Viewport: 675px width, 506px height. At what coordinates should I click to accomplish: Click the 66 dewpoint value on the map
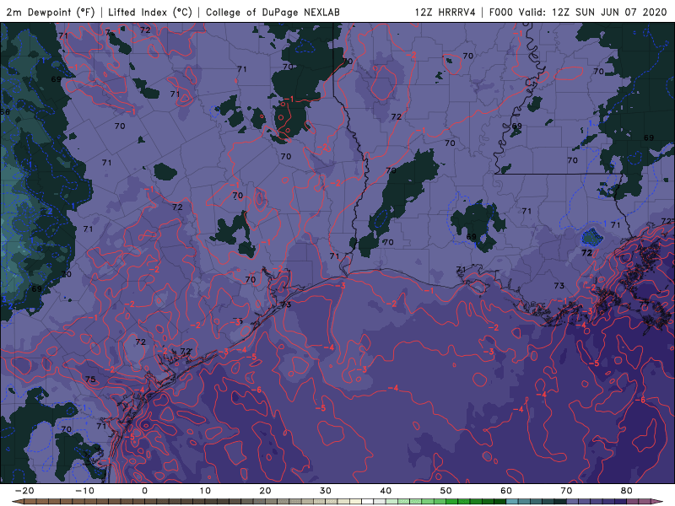pos(5,112)
